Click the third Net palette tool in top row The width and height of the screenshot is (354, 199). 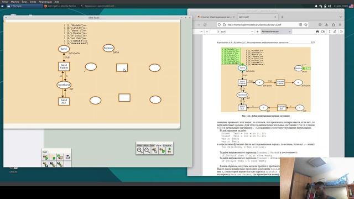tap(60, 157)
